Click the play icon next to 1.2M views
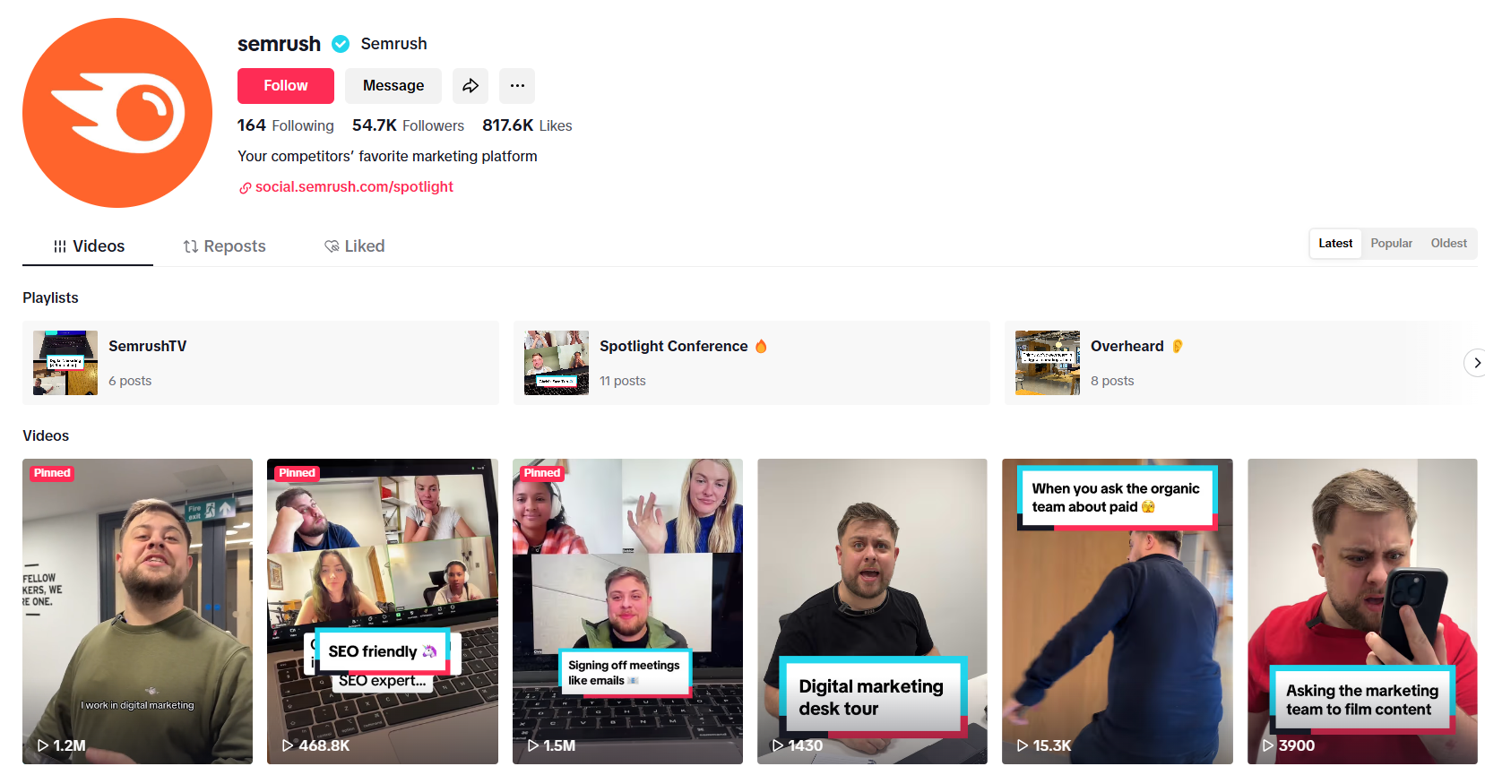This screenshot has height=775, width=1485. (x=43, y=745)
